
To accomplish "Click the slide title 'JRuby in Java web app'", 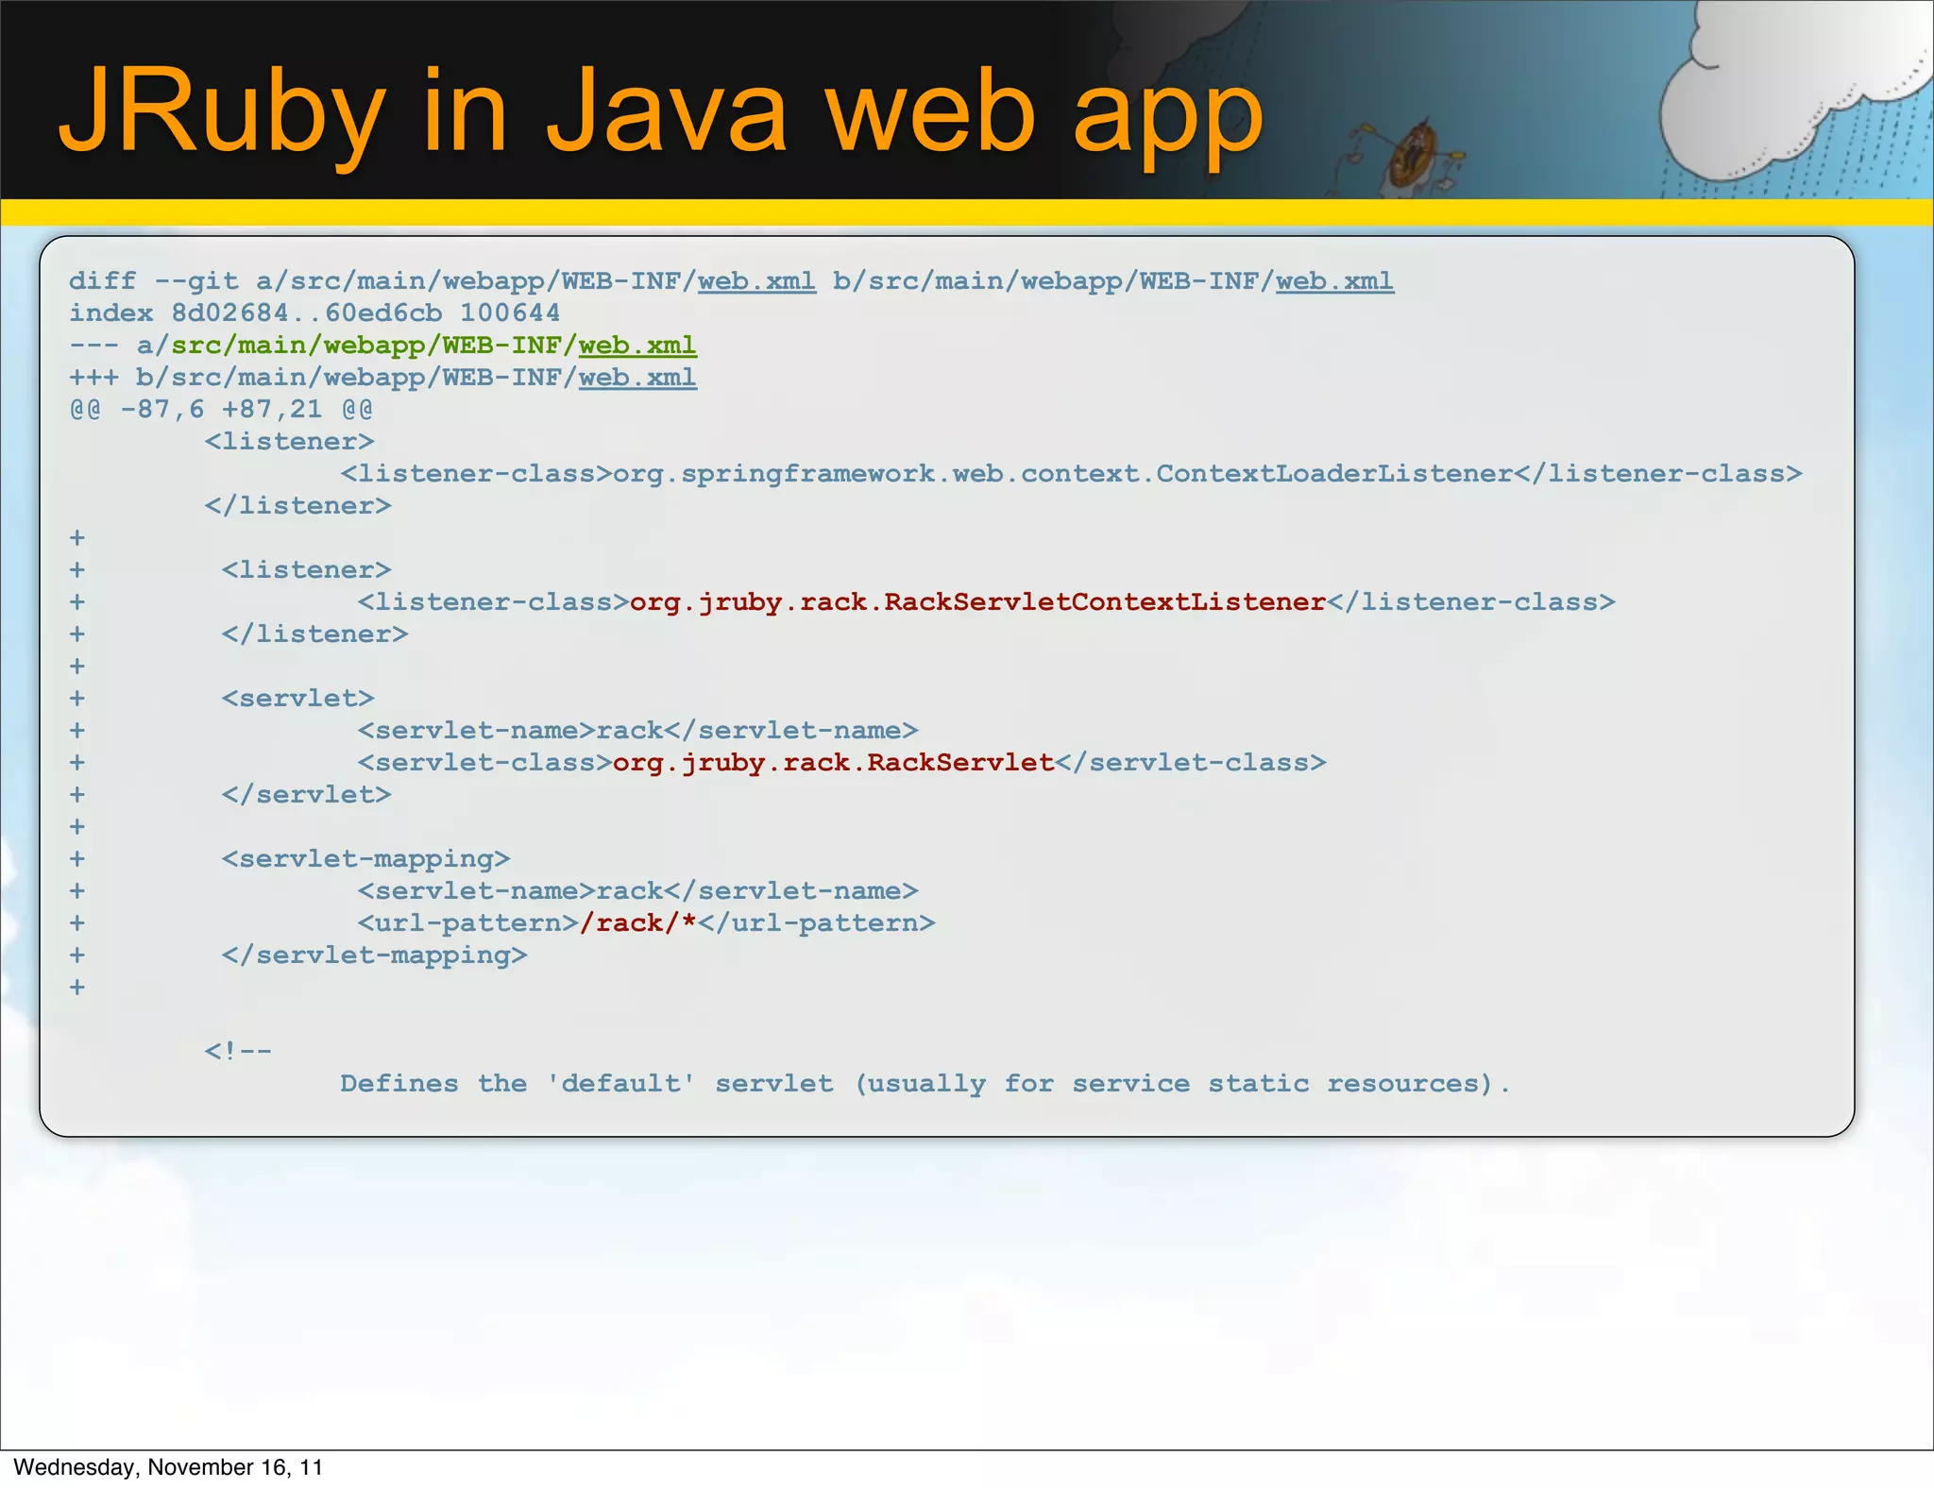I will pyautogui.click(x=660, y=113).
